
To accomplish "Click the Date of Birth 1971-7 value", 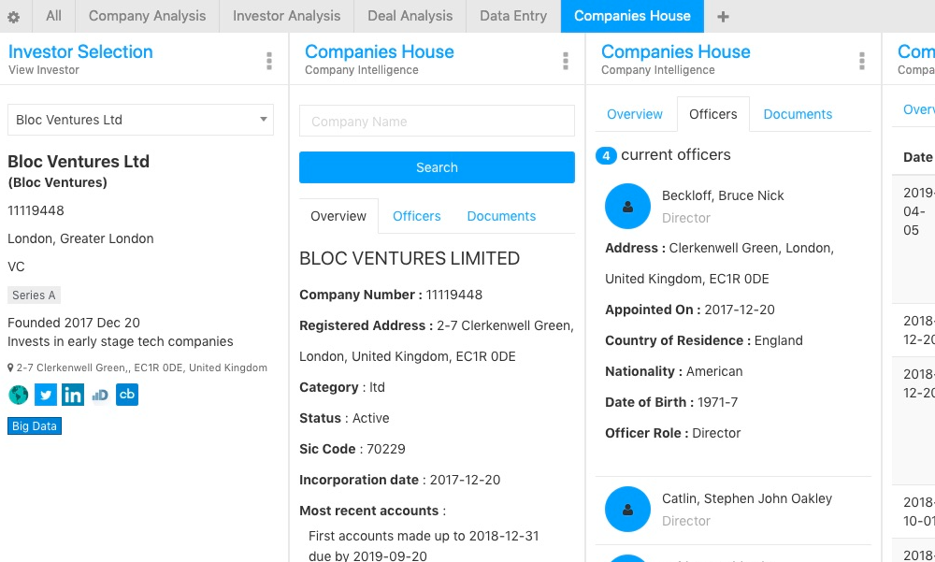I will 717,403.
